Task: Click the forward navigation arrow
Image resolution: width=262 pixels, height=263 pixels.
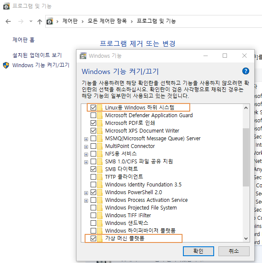Action: (x=21, y=21)
